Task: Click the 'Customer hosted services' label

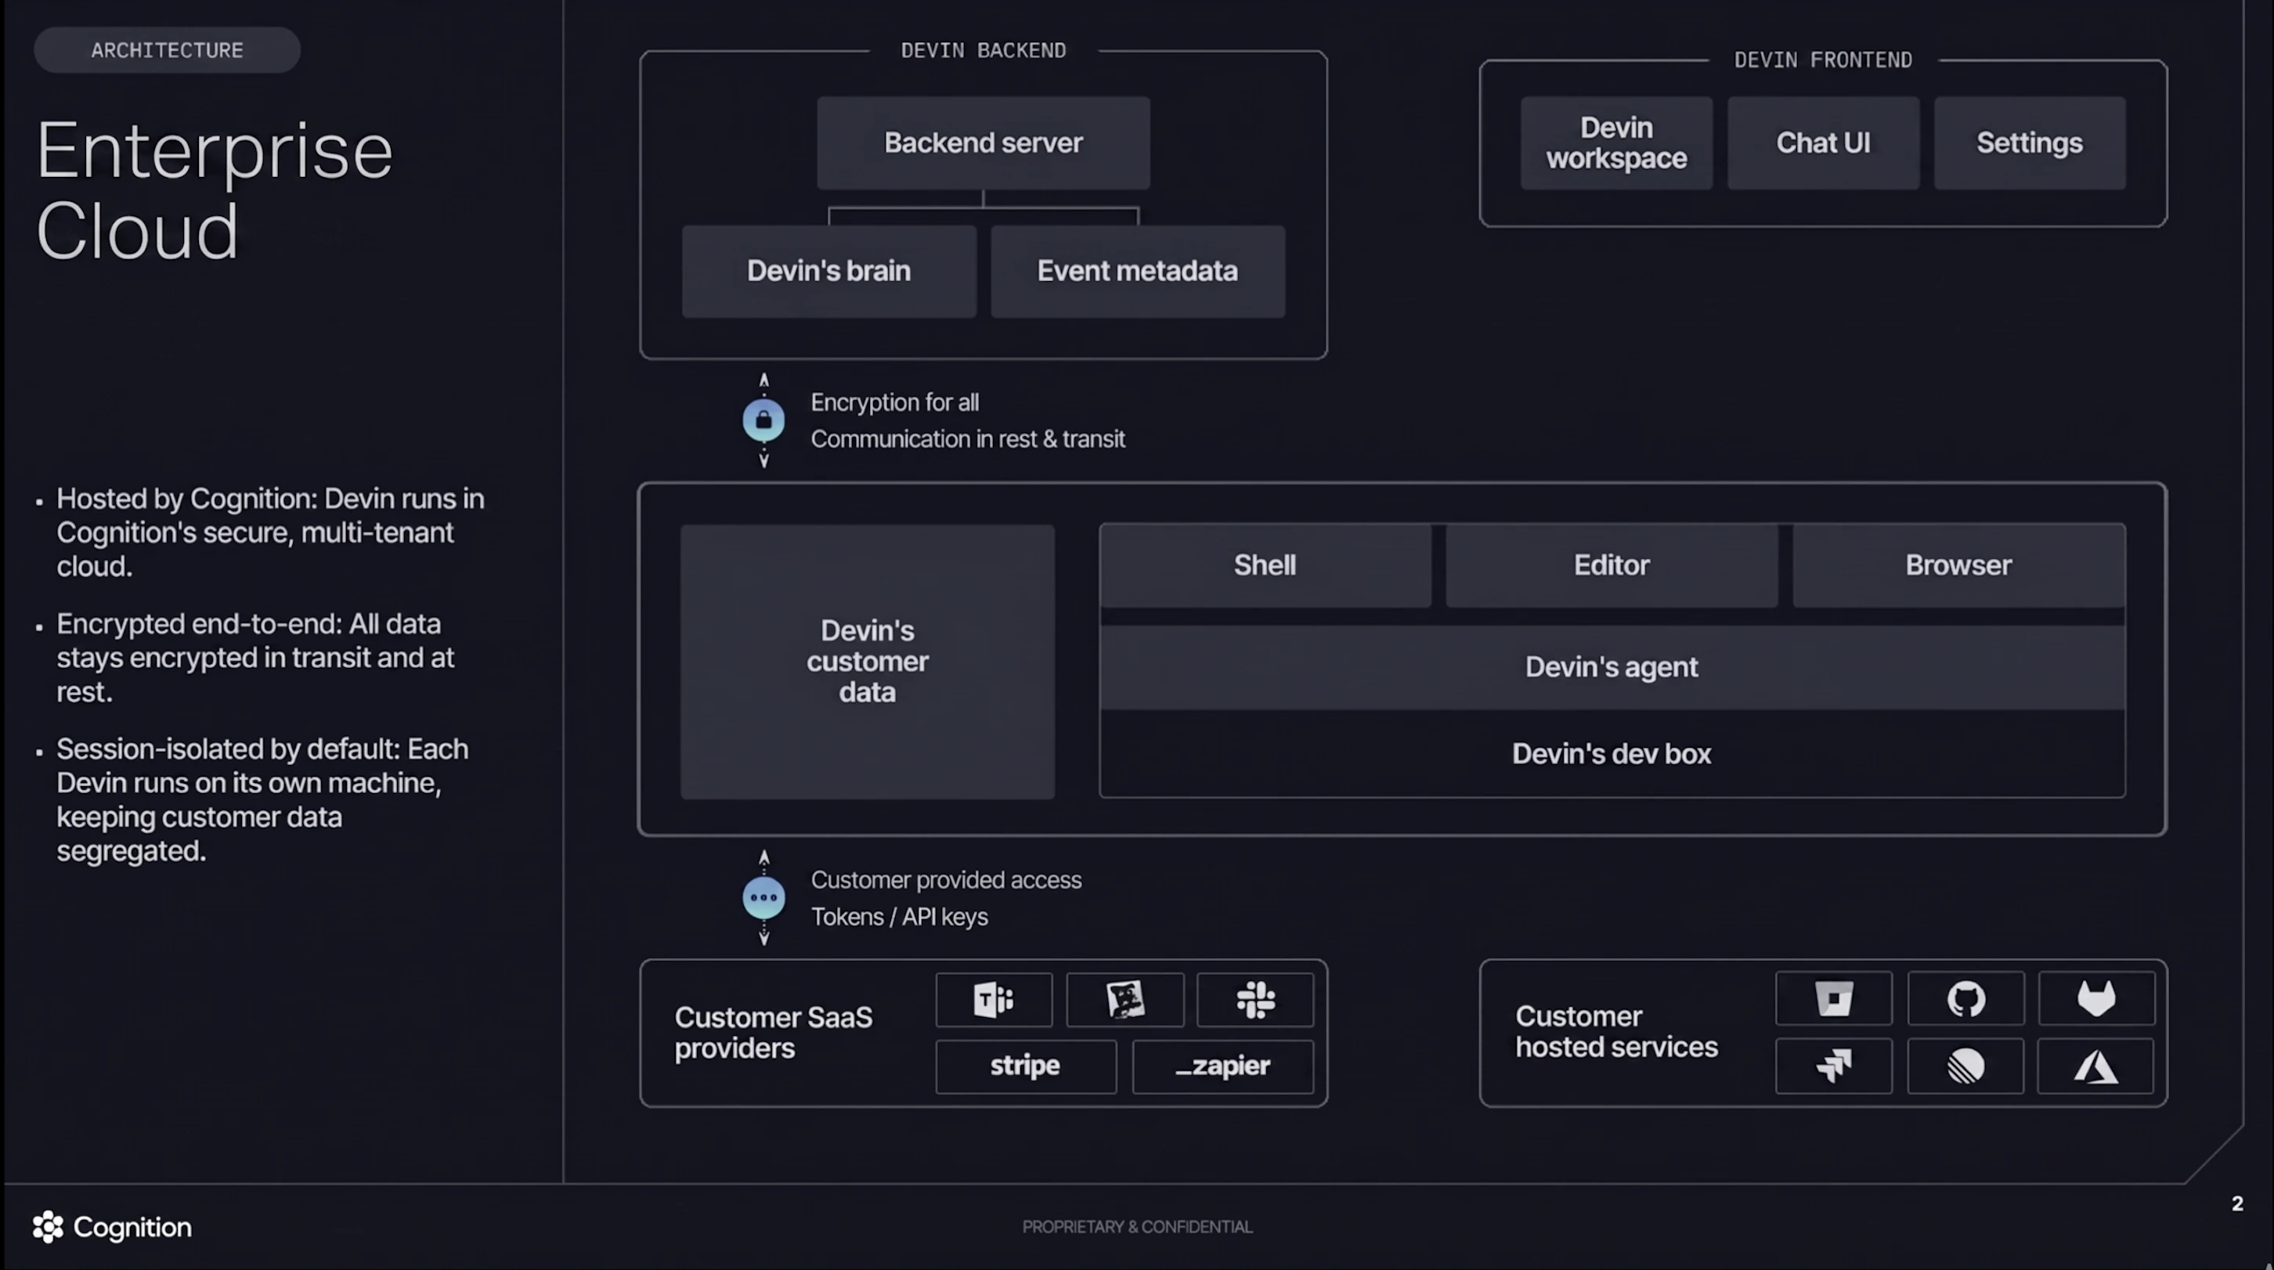Action: tap(1616, 1032)
